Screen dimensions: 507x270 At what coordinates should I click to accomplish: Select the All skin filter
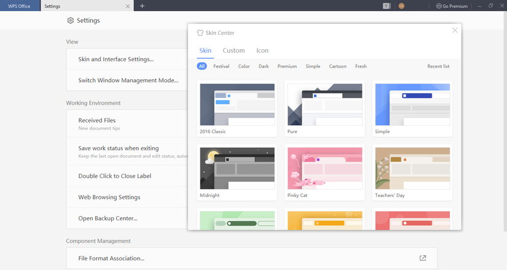202,66
